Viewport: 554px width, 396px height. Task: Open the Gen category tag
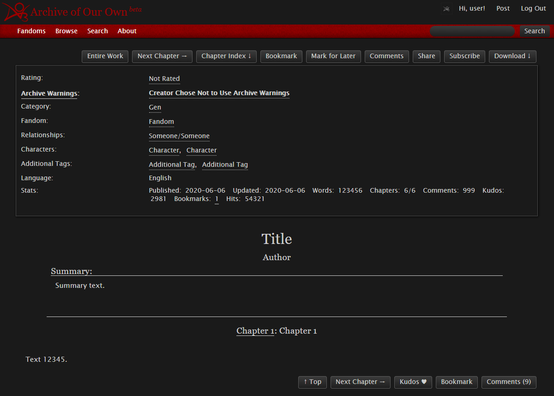coord(155,107)
